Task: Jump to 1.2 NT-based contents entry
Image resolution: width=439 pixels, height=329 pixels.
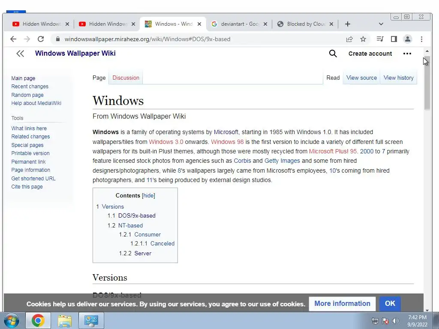Action: 125,225
